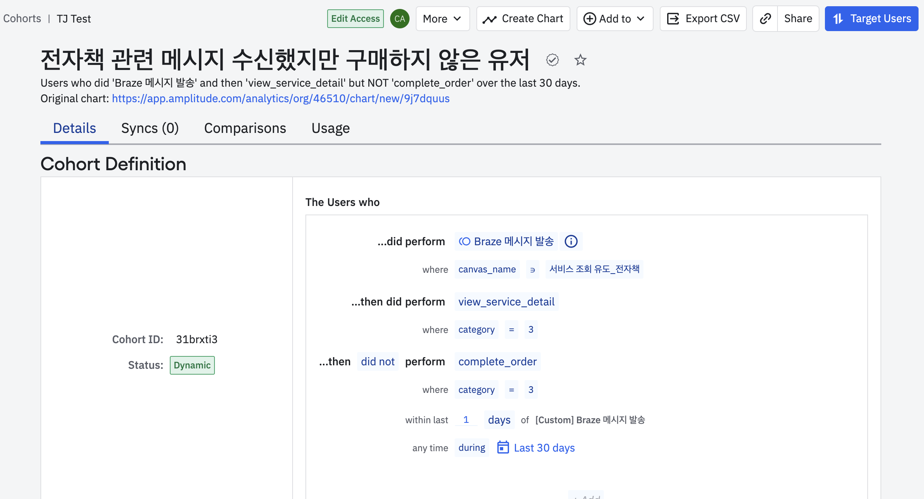Click the Create Chart button

pos(523,19)
